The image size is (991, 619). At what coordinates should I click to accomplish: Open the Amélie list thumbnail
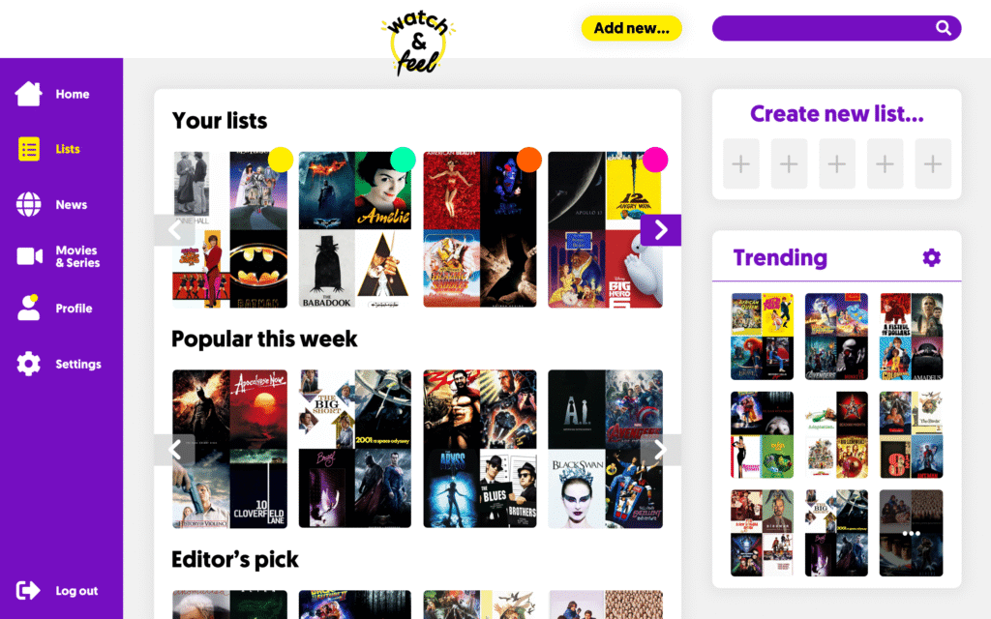354,230
